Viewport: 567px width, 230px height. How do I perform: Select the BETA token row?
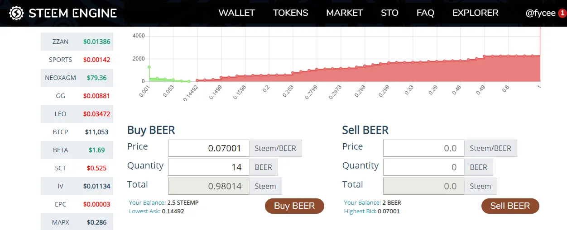click(x=77, y=150)
